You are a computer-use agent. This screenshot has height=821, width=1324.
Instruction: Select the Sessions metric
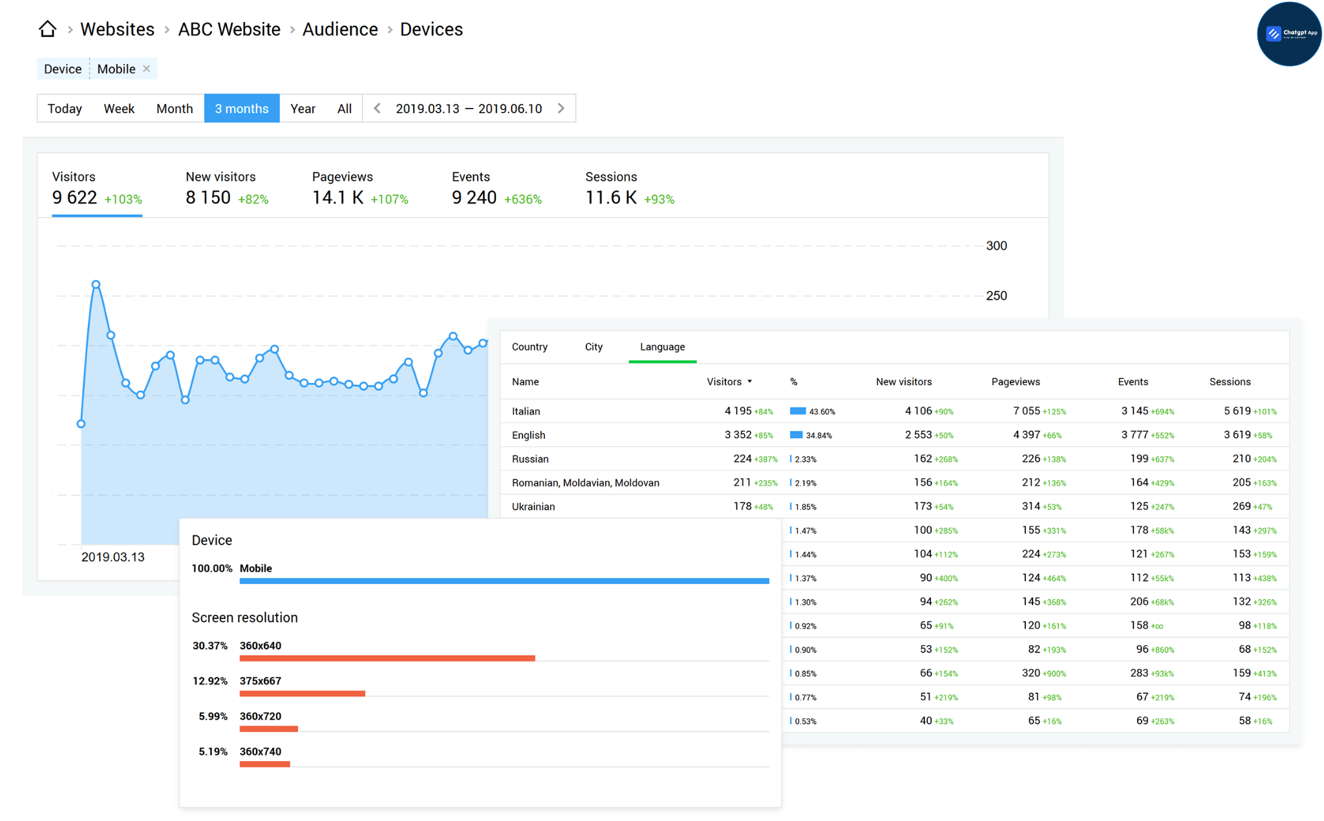click(630, 189)
